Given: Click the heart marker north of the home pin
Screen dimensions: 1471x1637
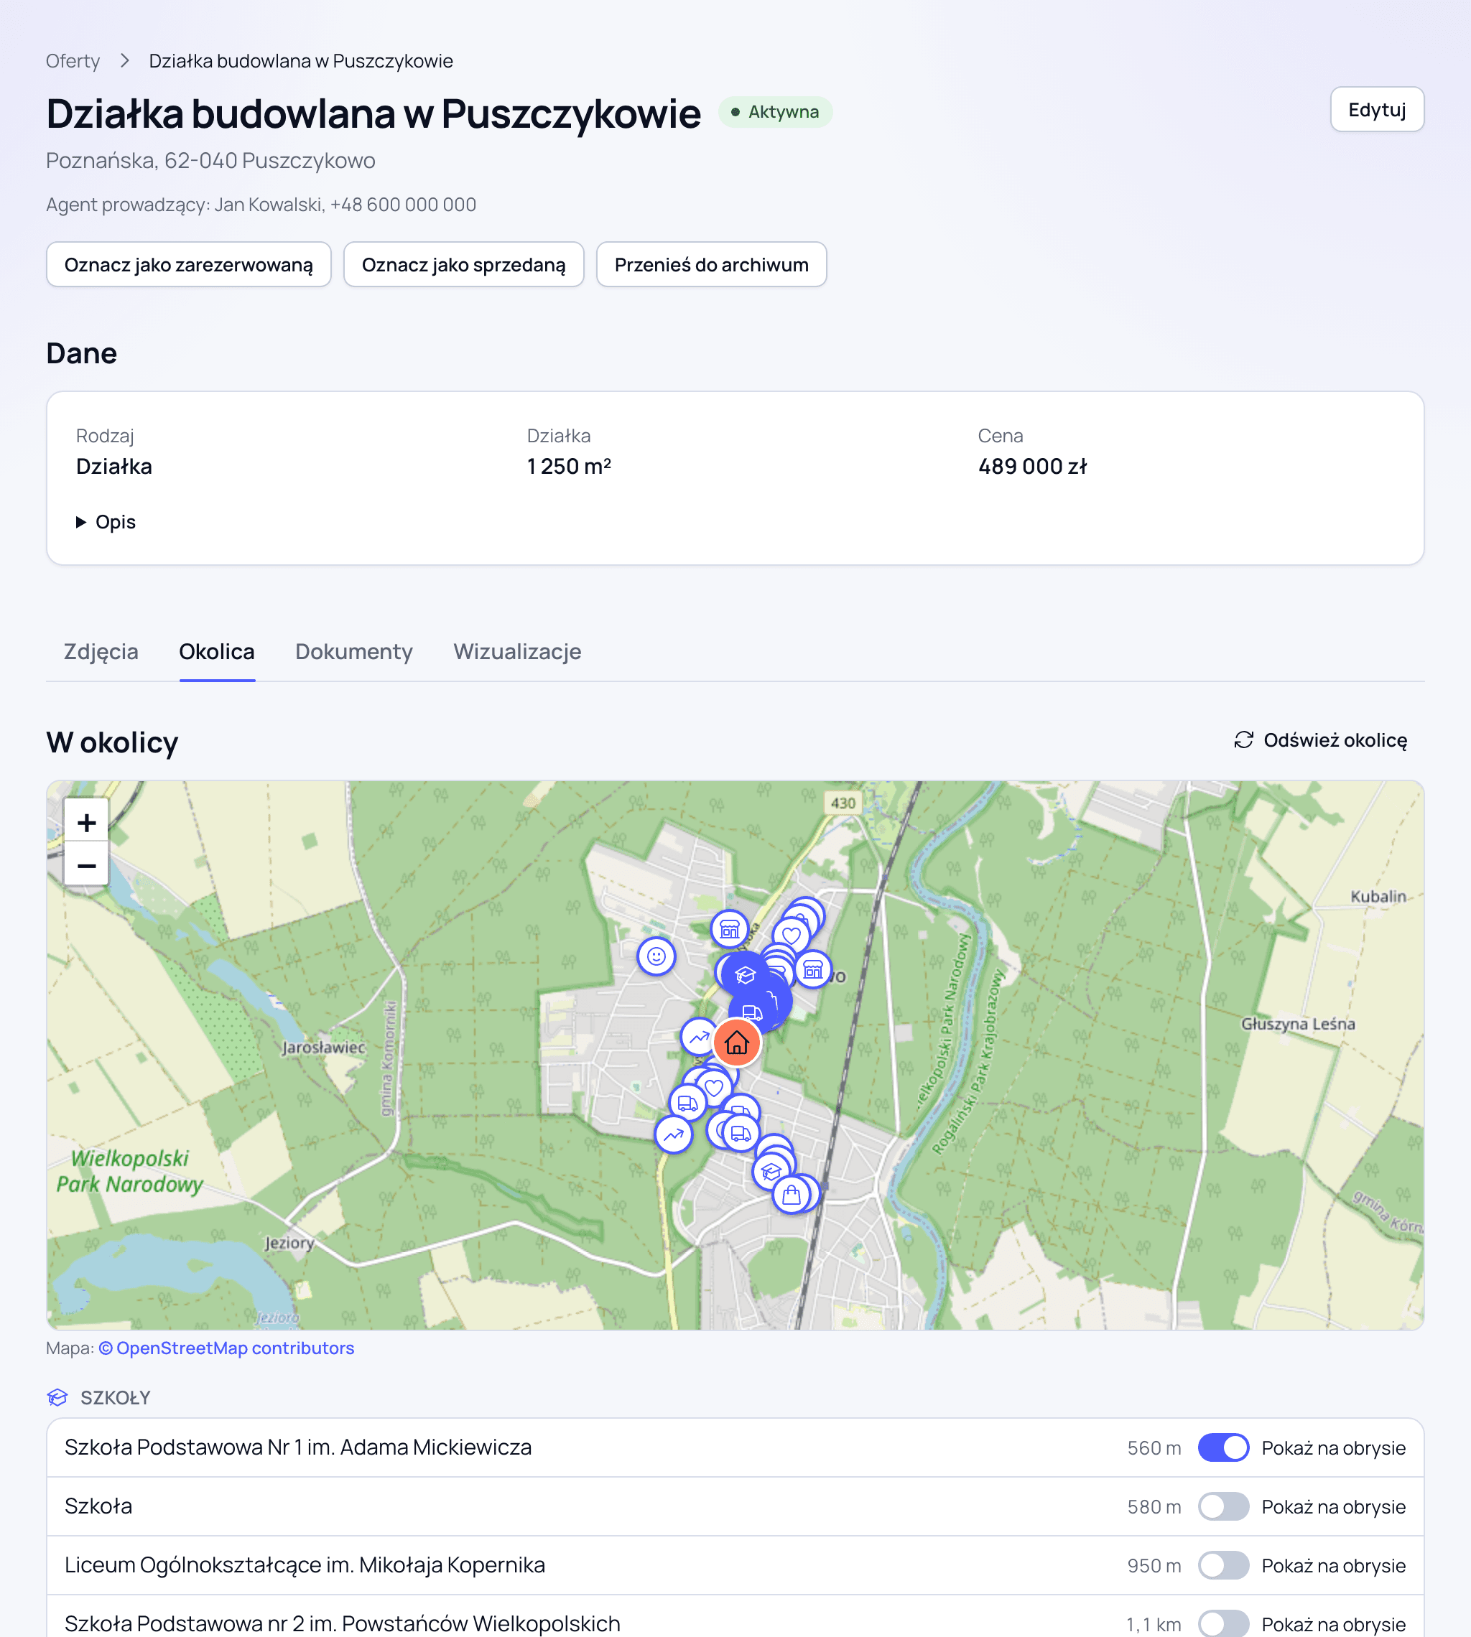Looking at the screenshot, I should pos(792,936).
